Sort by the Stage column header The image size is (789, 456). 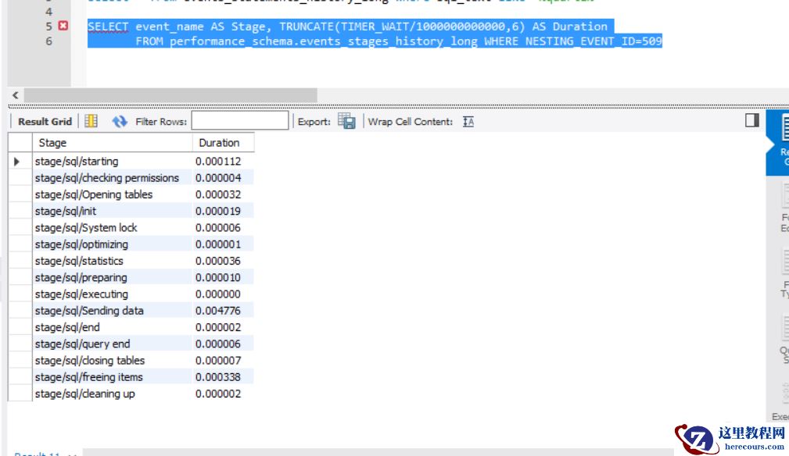point(112,143)
